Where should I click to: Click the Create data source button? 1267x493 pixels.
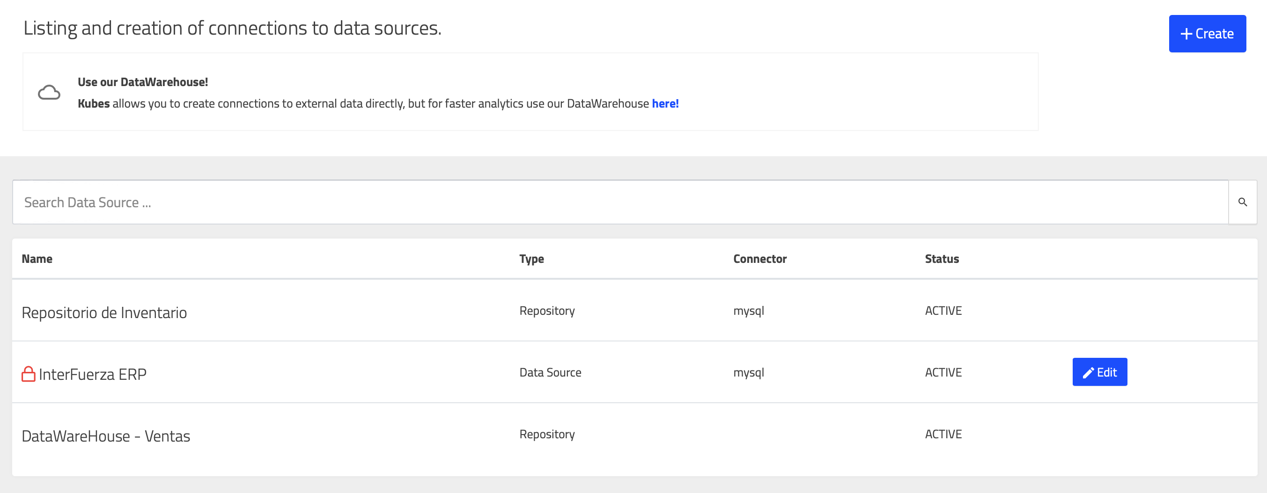pos(1207,33)
